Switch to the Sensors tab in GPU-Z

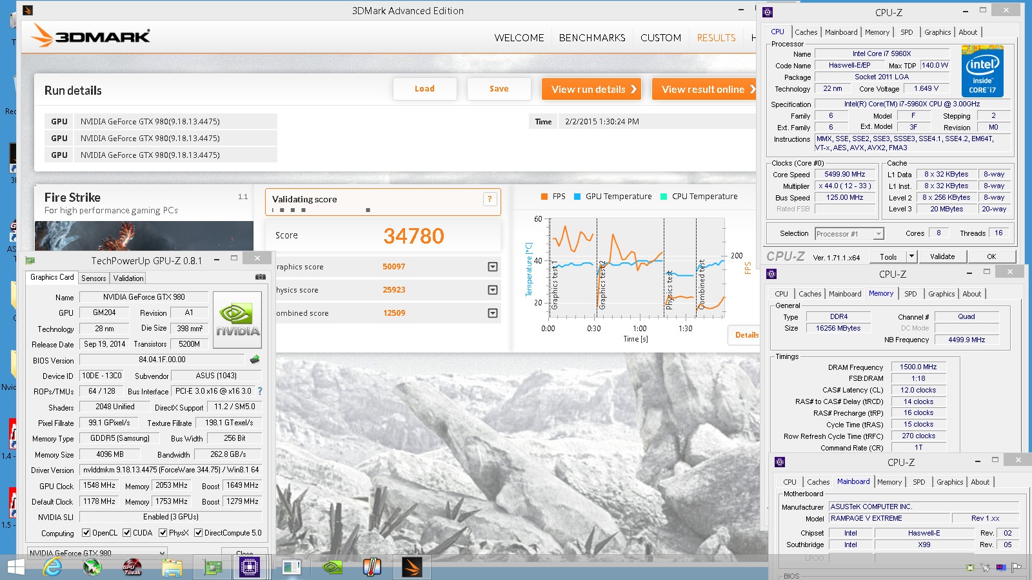pyautogui.click(x=94, y=278)
